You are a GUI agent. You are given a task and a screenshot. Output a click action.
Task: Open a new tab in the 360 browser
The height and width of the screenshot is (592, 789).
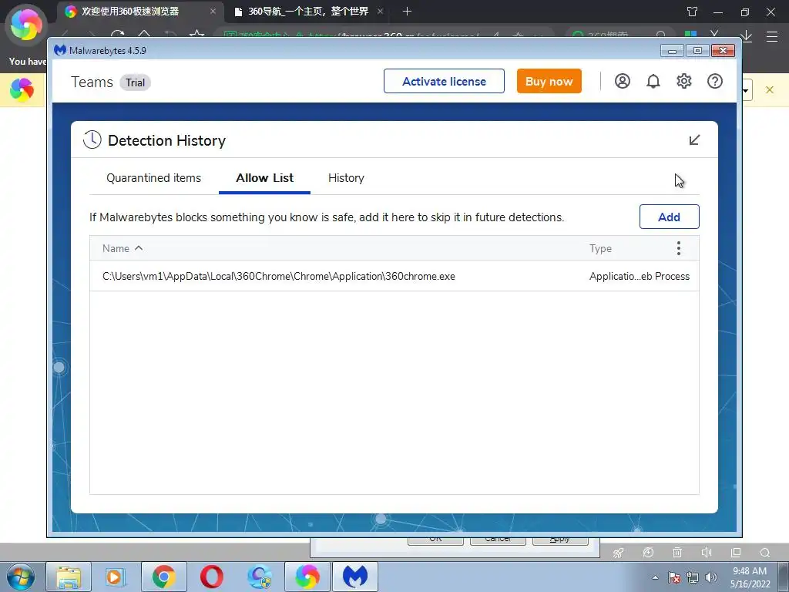407,11
